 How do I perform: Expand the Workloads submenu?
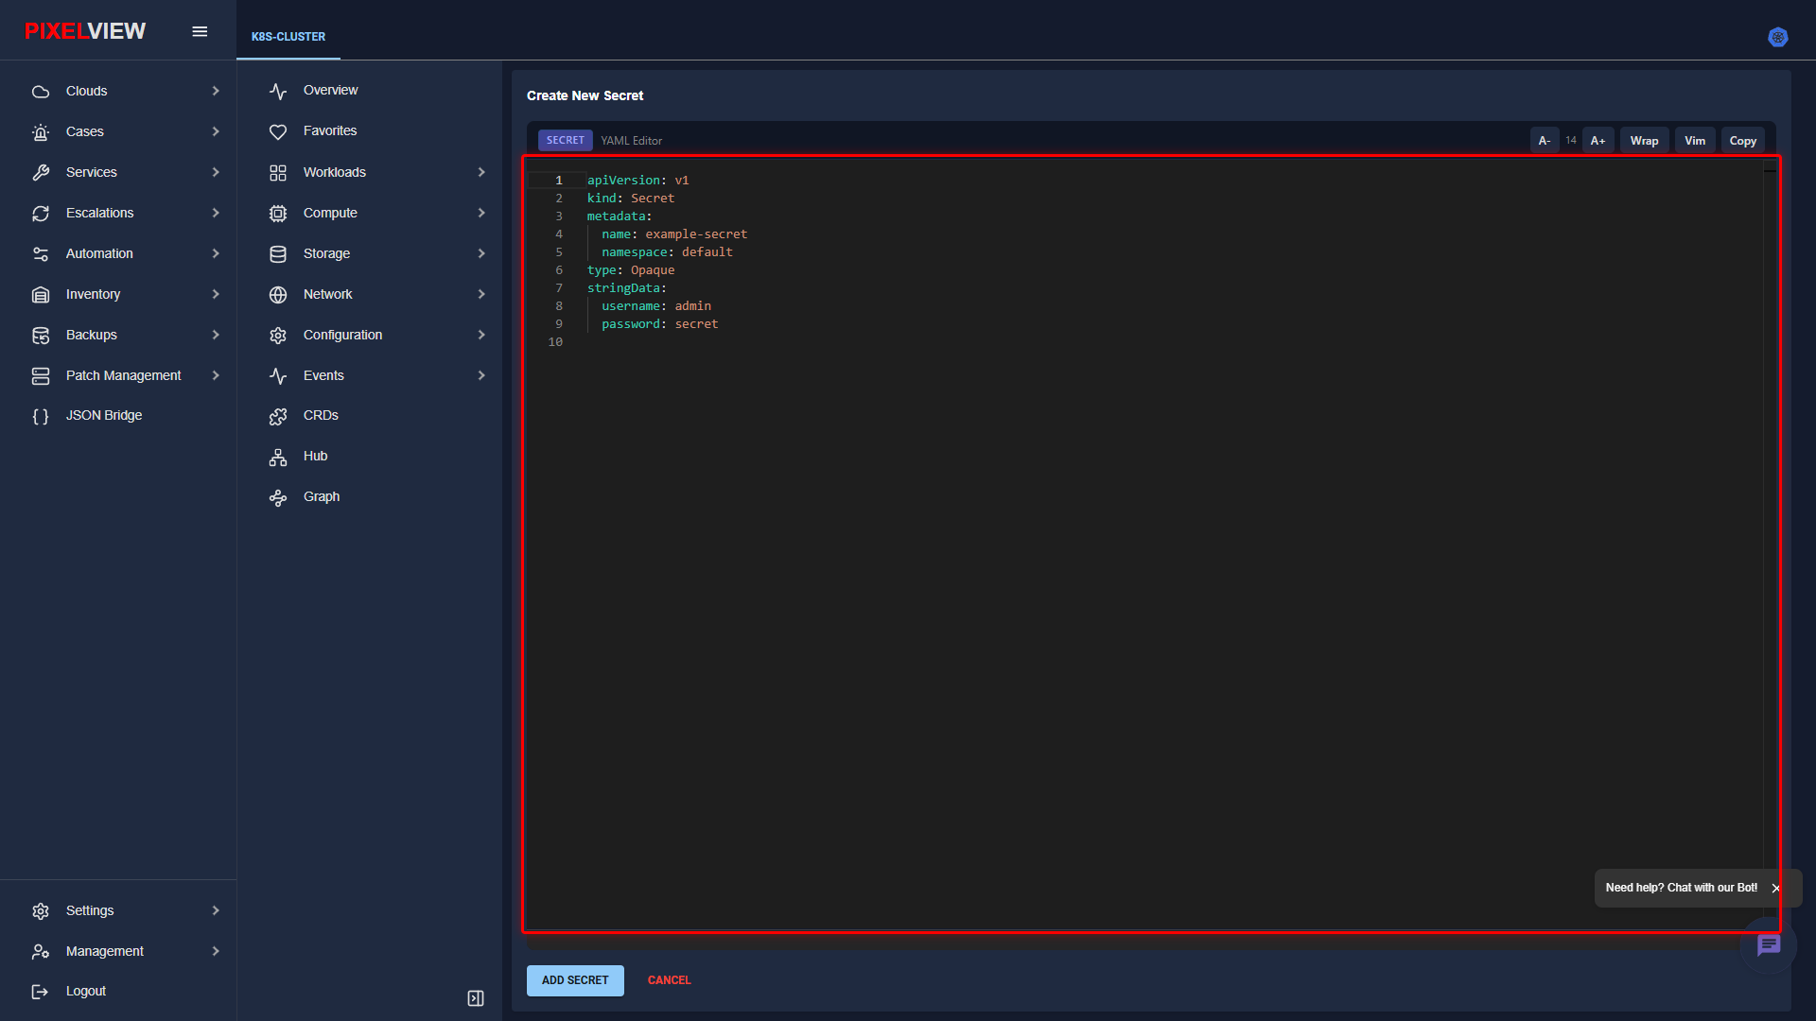[481, 172]
